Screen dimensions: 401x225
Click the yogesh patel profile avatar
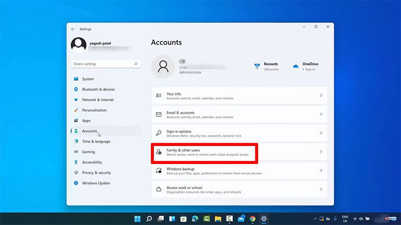pyautogui.click(x=79, y=45)
